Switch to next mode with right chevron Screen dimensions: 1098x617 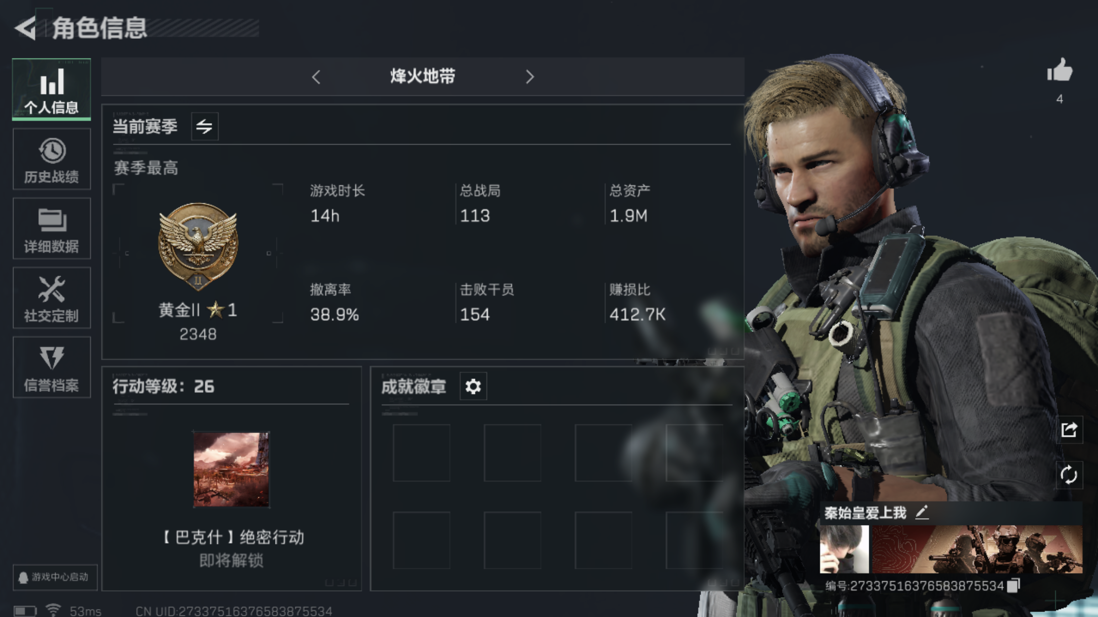point(530,77)
